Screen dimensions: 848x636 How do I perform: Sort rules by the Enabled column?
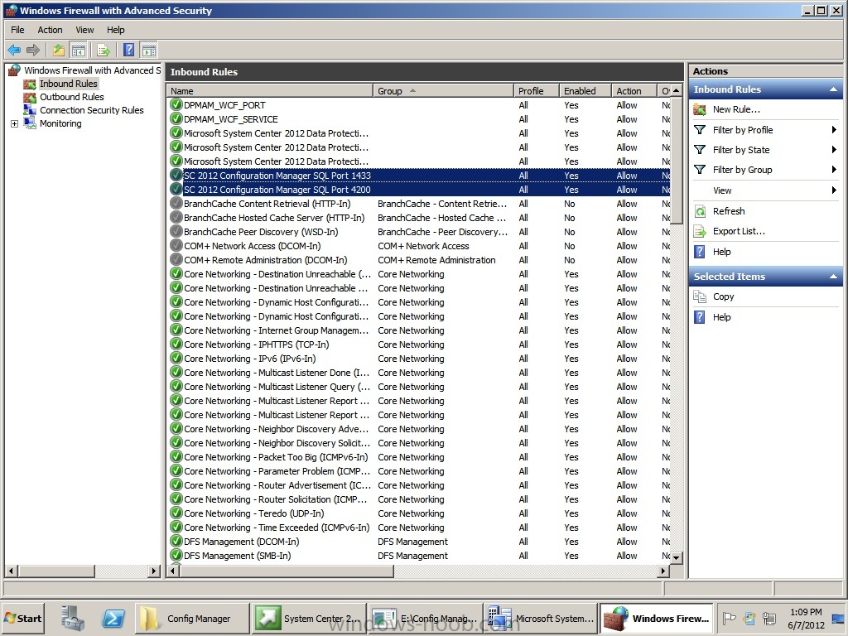pyautogui.click(x=585, y=91)
